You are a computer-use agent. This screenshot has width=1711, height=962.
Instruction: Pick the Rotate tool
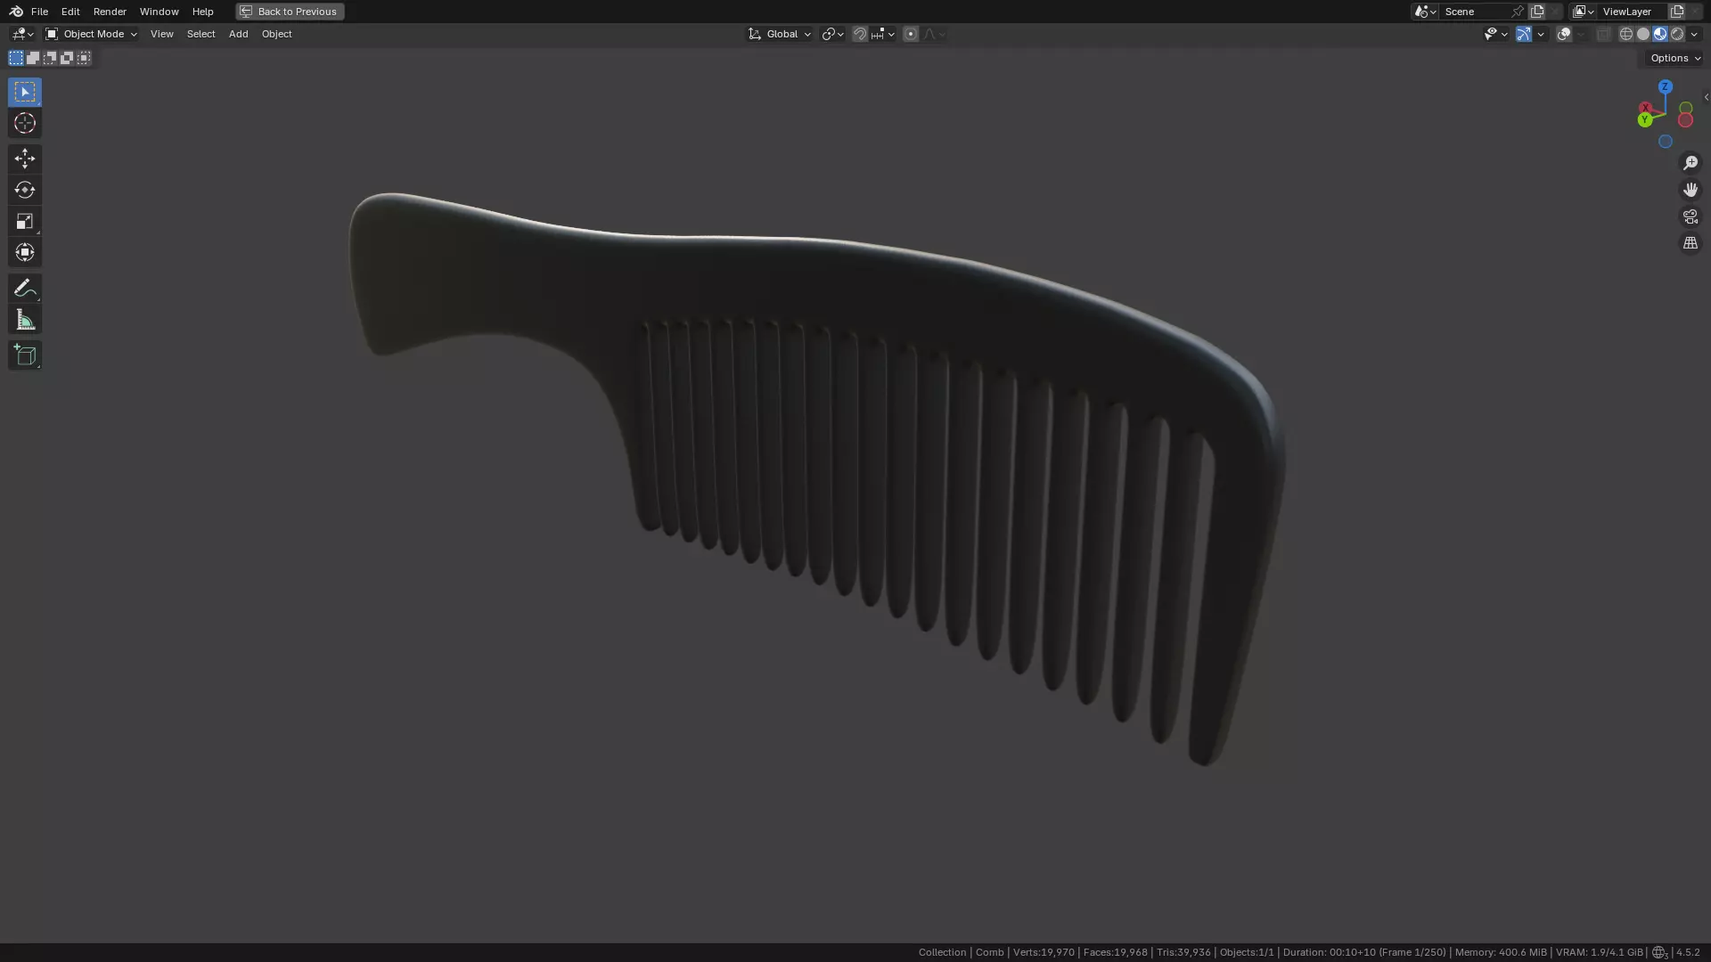(25, 190)
